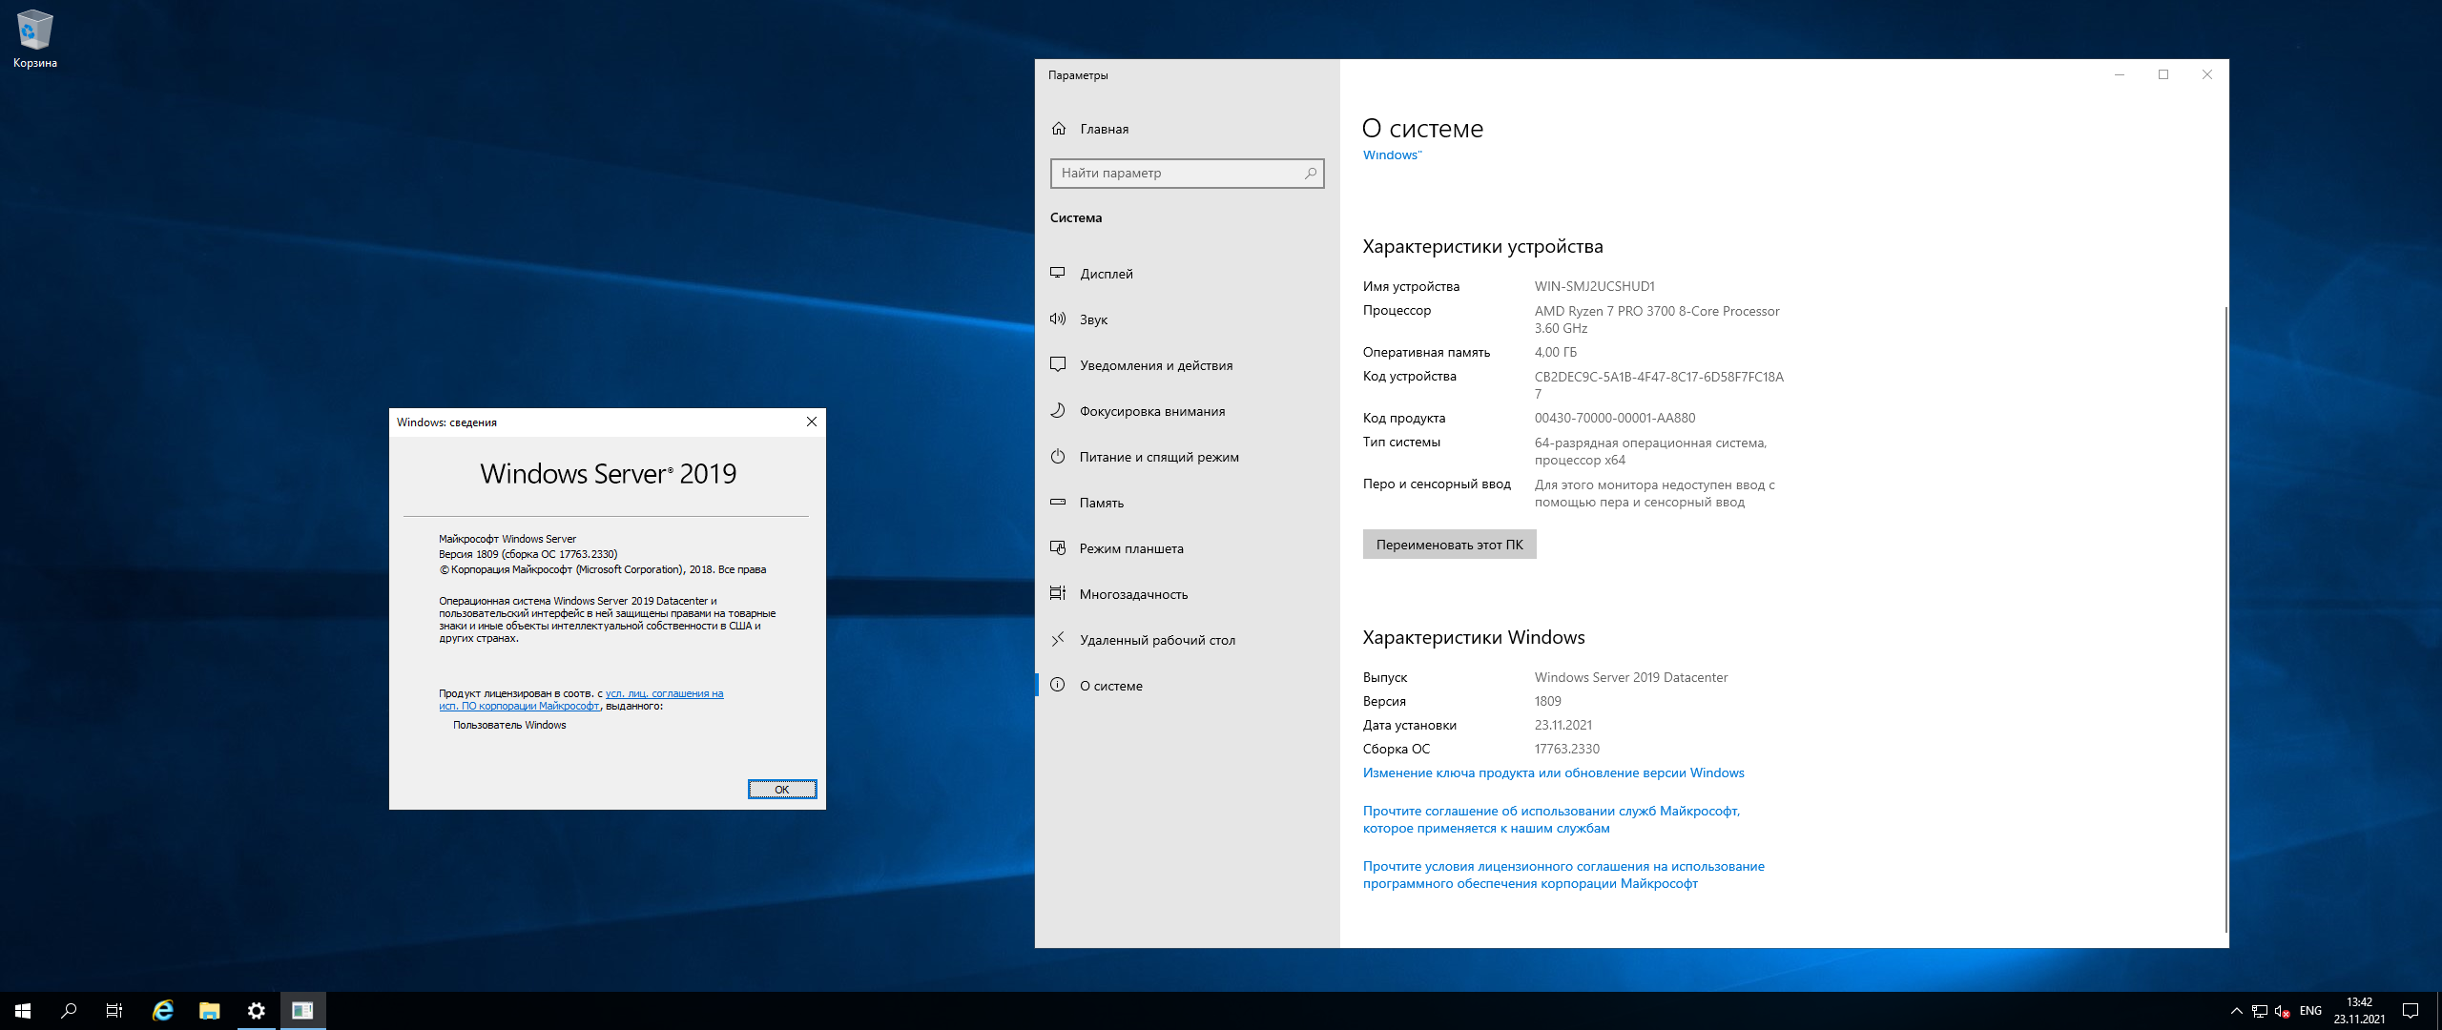Open Дисплей settings page
Viewport: 2442px width, 1030px height.
[x=1188, y=274]
